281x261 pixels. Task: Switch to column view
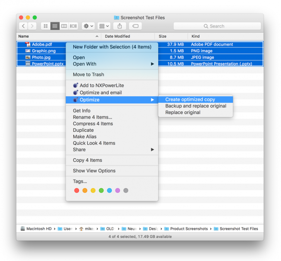[64, 26]
